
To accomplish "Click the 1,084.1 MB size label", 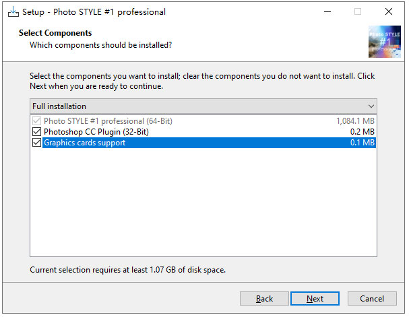I will coord(355,121).
